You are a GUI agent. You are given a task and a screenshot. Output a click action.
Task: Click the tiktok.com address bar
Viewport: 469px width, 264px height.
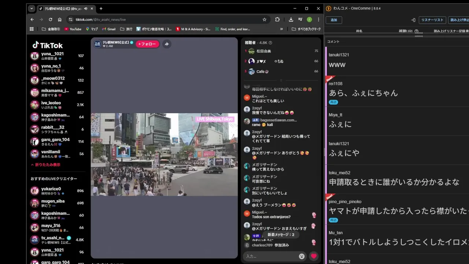pos(169,19)
